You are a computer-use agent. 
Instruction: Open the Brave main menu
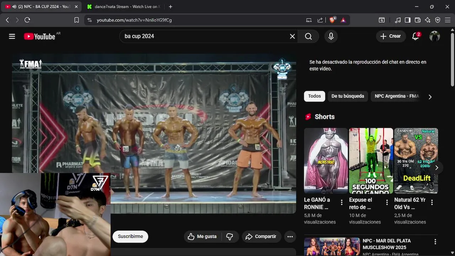(448, 20)
